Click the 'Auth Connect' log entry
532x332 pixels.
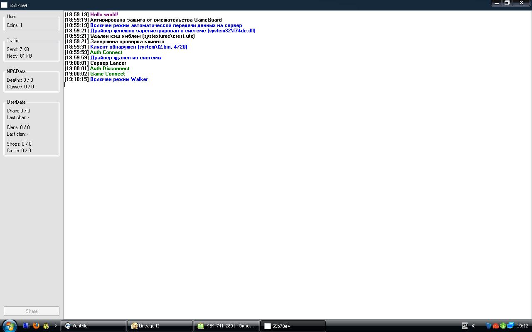tap(94, 52)
